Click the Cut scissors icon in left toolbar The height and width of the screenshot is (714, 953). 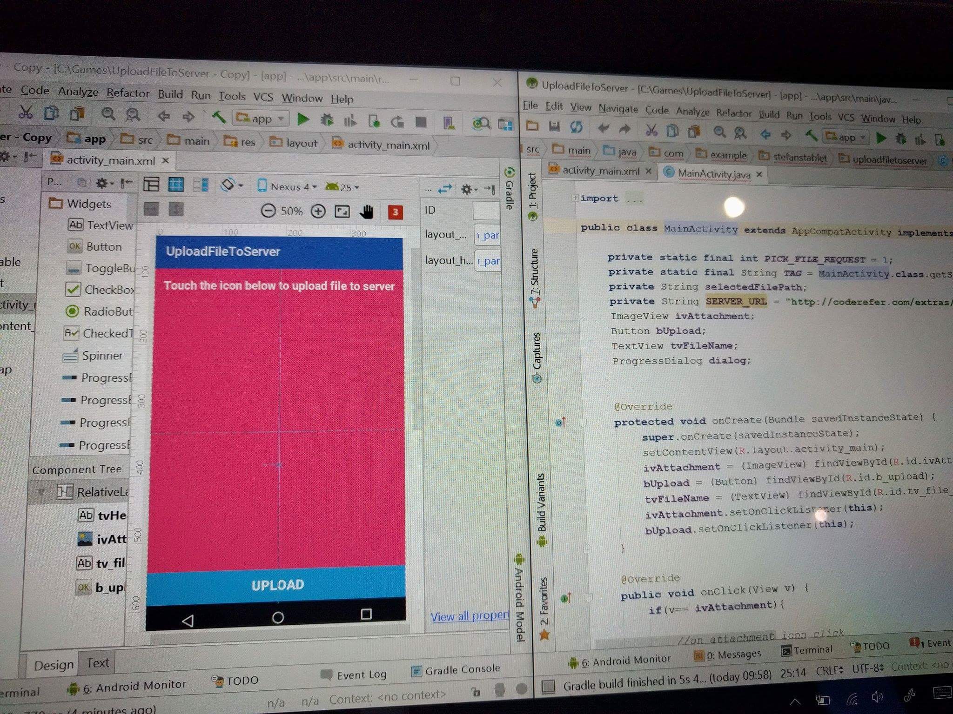pyautogui.click(x=26, y=112)
